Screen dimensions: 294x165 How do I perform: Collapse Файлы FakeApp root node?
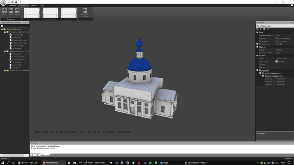(2, 29)
